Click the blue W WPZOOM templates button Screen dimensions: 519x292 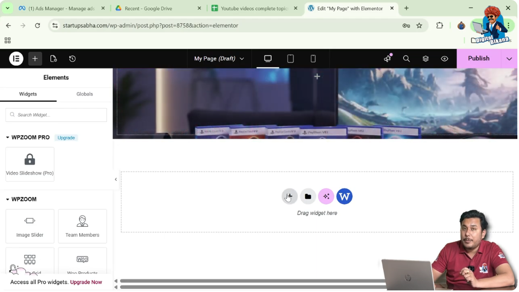click(344, 197)
